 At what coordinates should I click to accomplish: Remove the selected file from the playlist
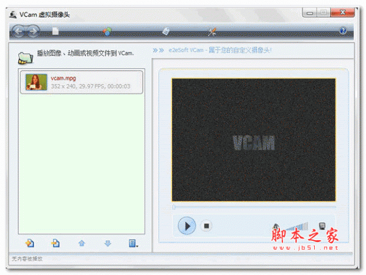(56, 243)
